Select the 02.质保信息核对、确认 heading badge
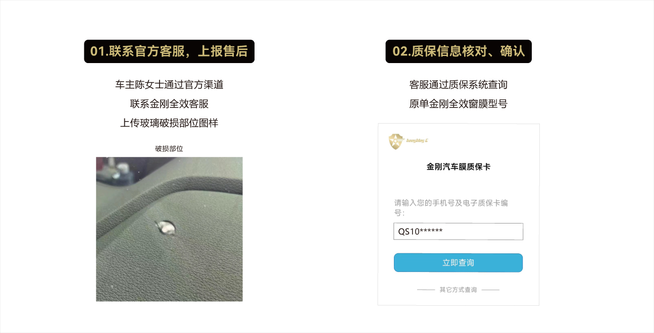Image resolution: width=654 pixels, height=333 pixels. [459, 51]
